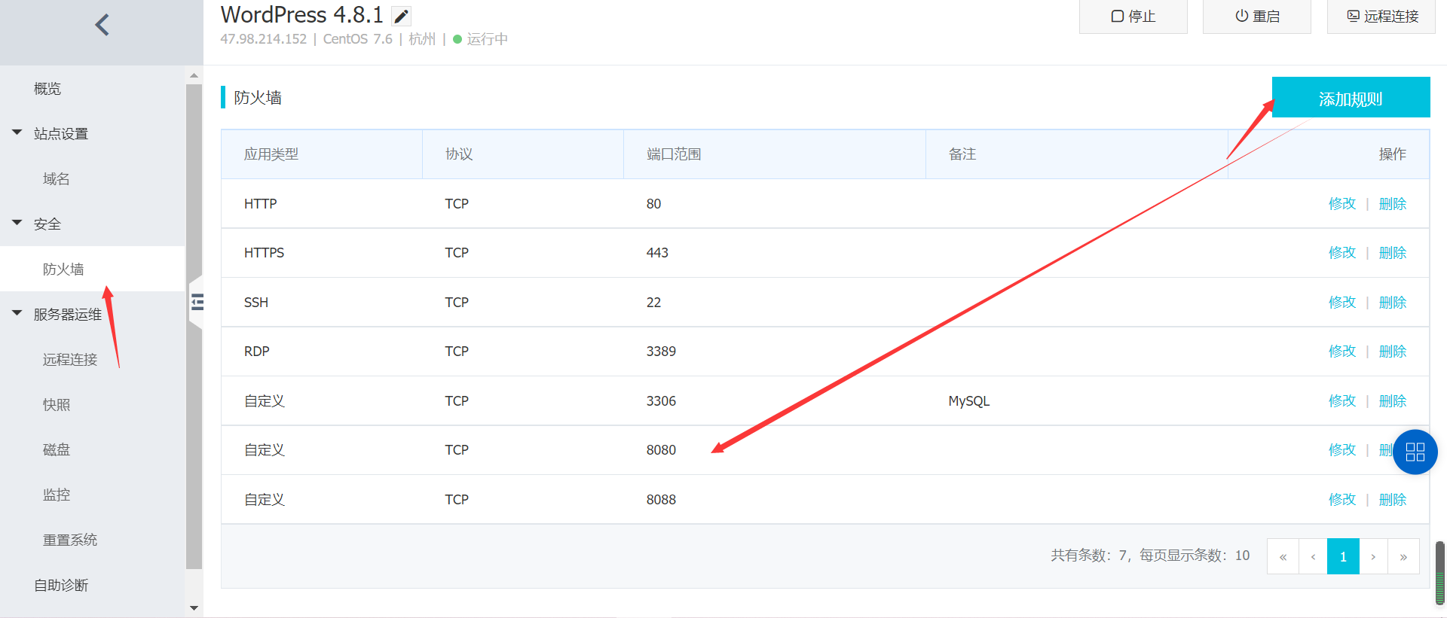Go to first page with « button
This screenshot has width=1447, height=618.
tap(1283, 557)
